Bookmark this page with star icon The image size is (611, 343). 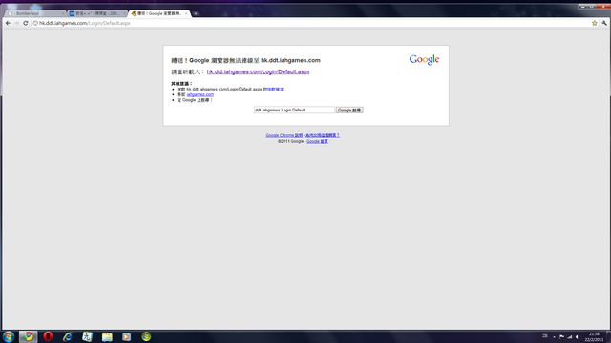pyautogui.click(x=594, y=23)
